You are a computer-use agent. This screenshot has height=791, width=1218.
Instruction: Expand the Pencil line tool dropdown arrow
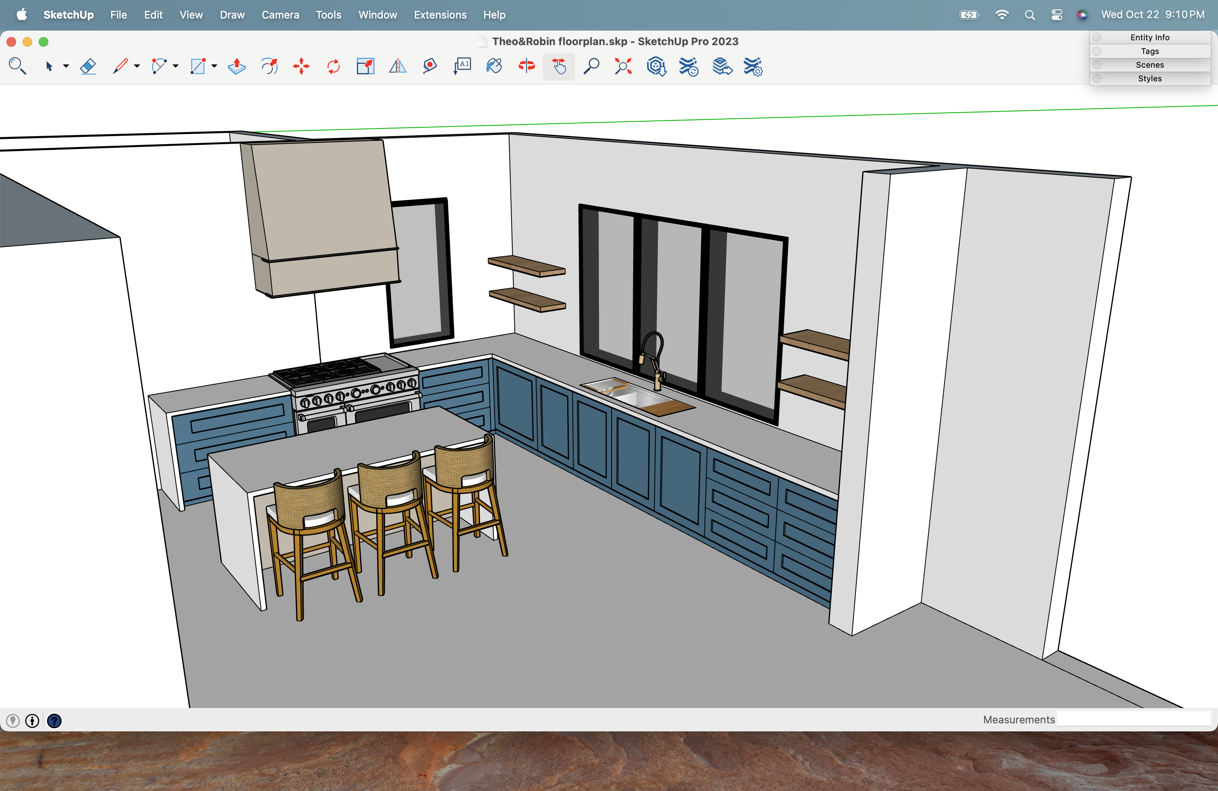coord(137,66)
